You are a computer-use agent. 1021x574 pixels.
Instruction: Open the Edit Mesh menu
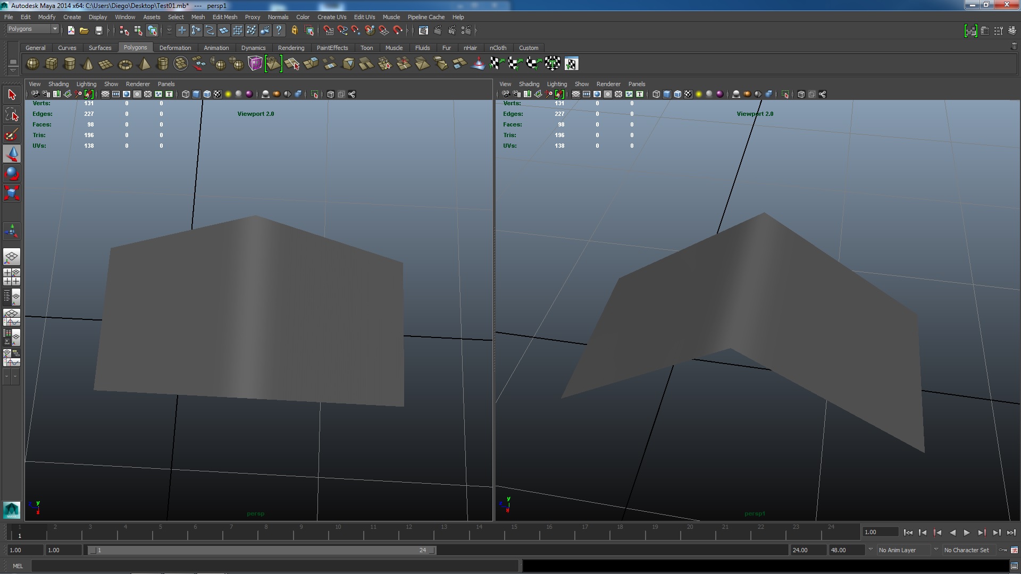coord(224,17)
